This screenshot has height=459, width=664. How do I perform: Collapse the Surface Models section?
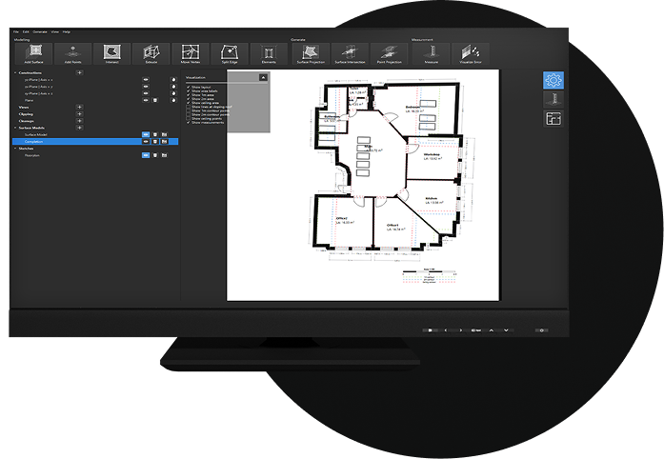point(14,128)
